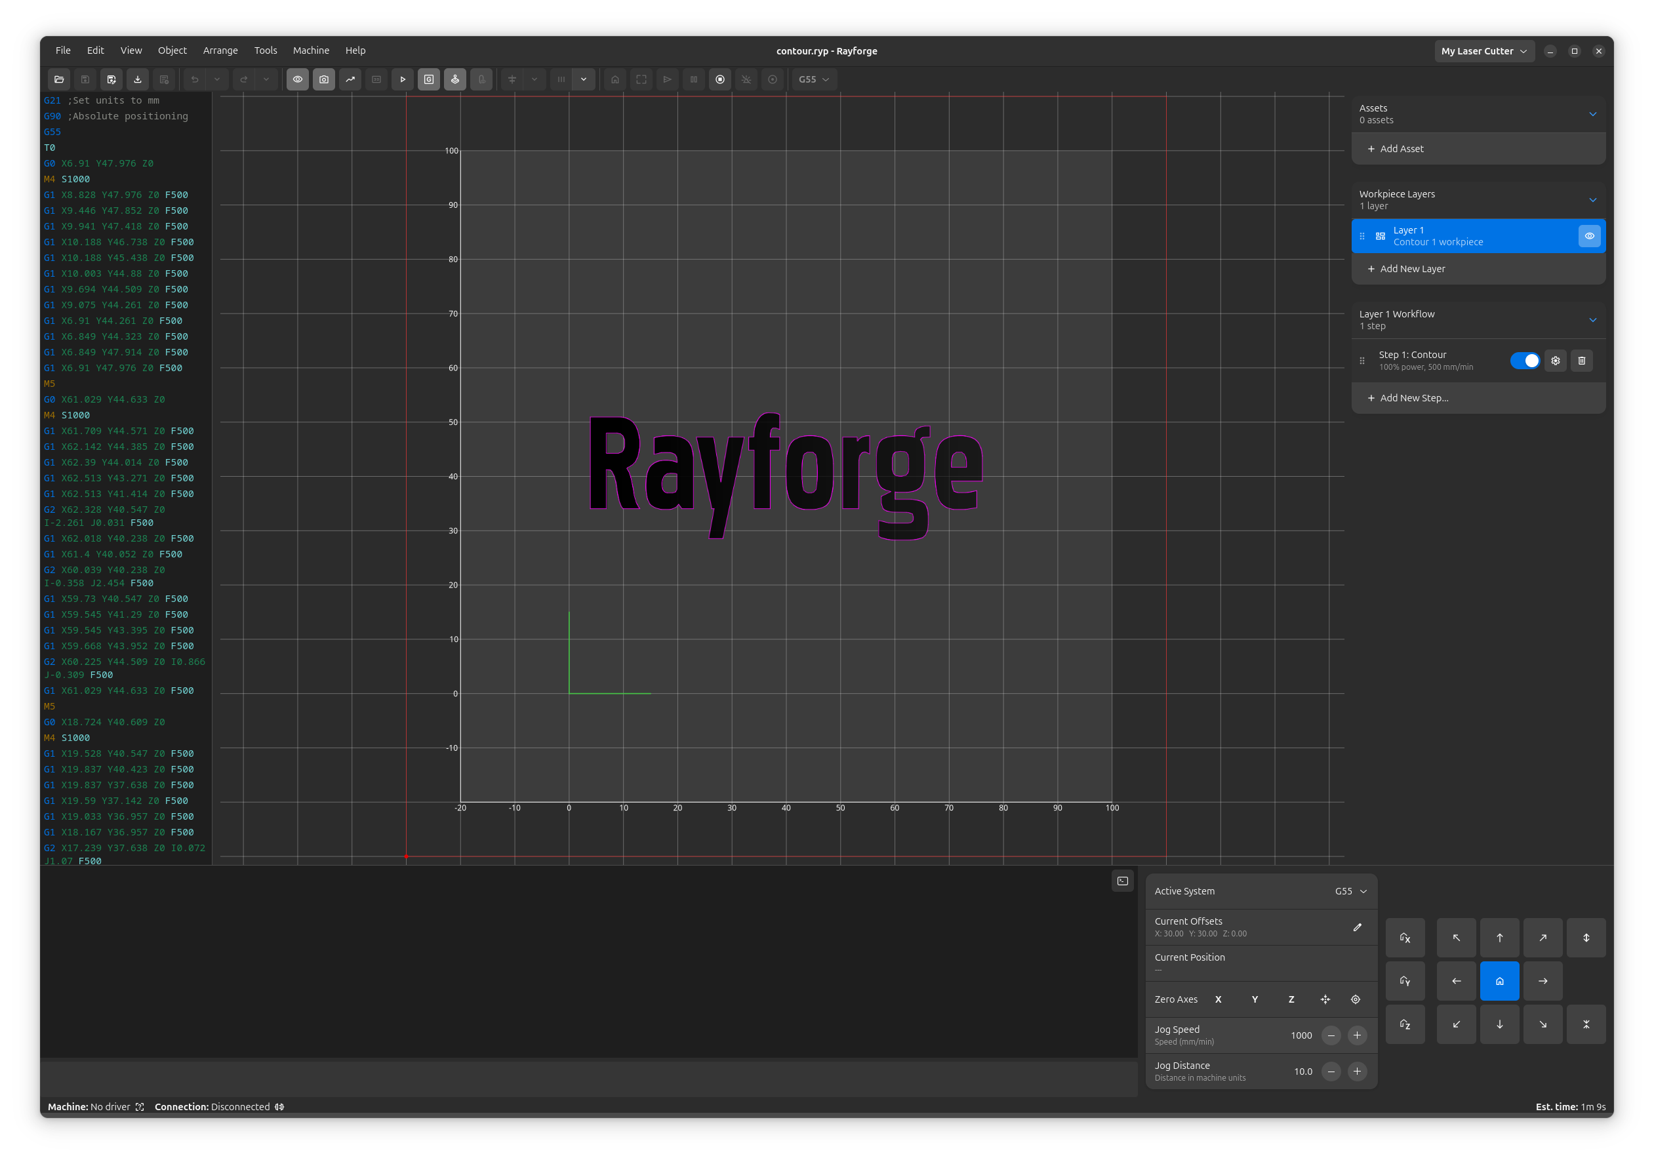Viewport: 1654px width, 1162px height.
Task: Open a file using the folder toolbar icon
Action: [59, 79]
